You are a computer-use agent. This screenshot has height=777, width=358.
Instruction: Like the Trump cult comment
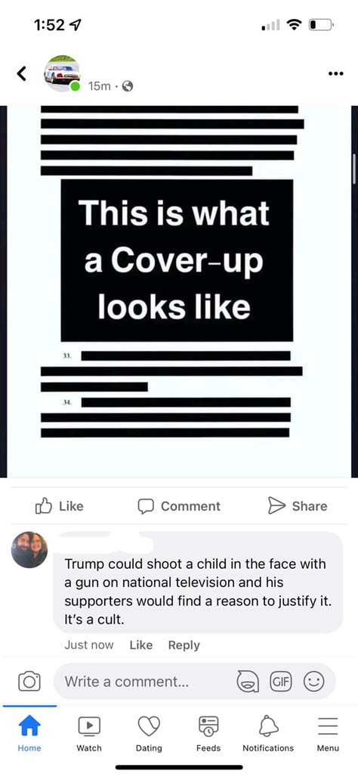pyautogui.click(x=141, y=645)
